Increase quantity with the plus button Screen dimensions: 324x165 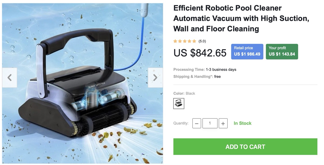(223, 123)
